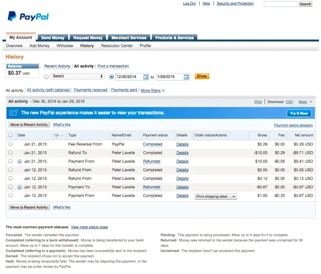Go to the Withdraw subtab
The image size is (321, 274).
point(65,46)
